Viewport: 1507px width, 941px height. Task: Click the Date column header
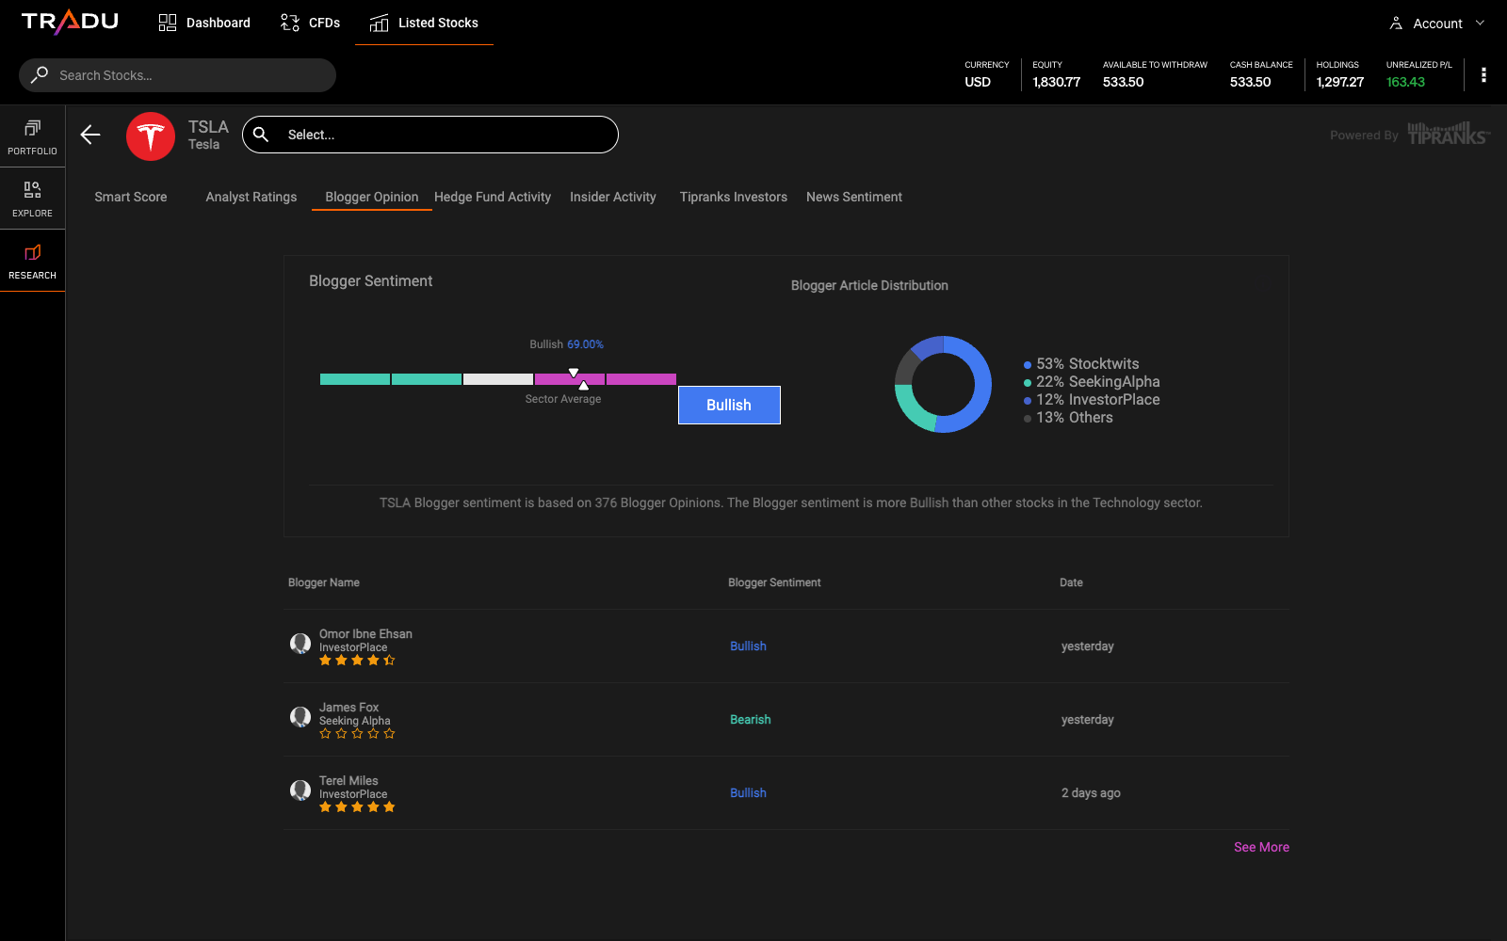pos(1071,582)
